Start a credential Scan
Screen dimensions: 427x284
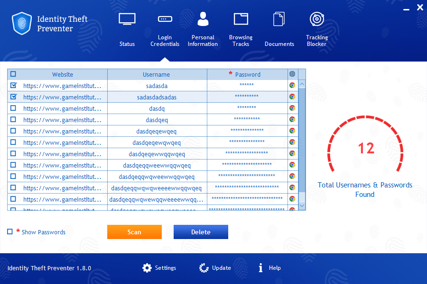point(134,232)
